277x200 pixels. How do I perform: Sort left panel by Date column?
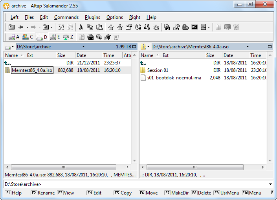coord(88,55)
